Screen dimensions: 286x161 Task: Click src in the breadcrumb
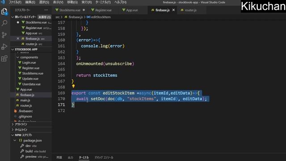coord(58,17)
